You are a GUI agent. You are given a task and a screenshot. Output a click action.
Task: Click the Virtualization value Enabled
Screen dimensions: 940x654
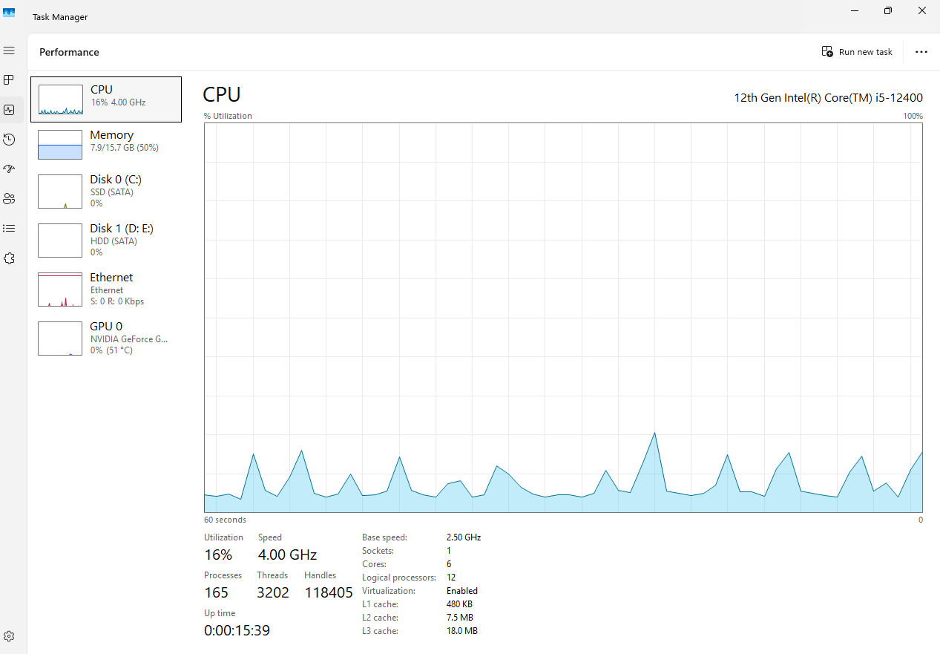pyautogui.click(x=462, y=591)
